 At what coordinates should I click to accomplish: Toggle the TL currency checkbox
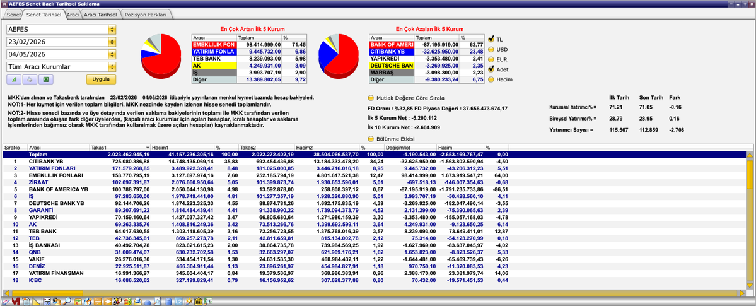pos(491,39)
